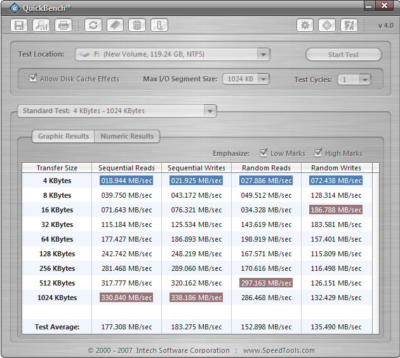Select the Numeric Results tab
Screen dimensions: 400x358
pyautogui.click(x=127, y=136)
